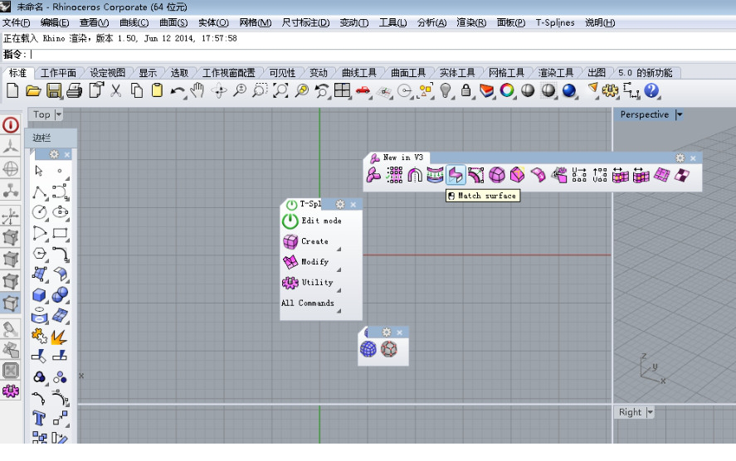Click the blue sphere mesh icon in small toolbar
This screenshot has height=461, width=736.
[x=368, y=349]
